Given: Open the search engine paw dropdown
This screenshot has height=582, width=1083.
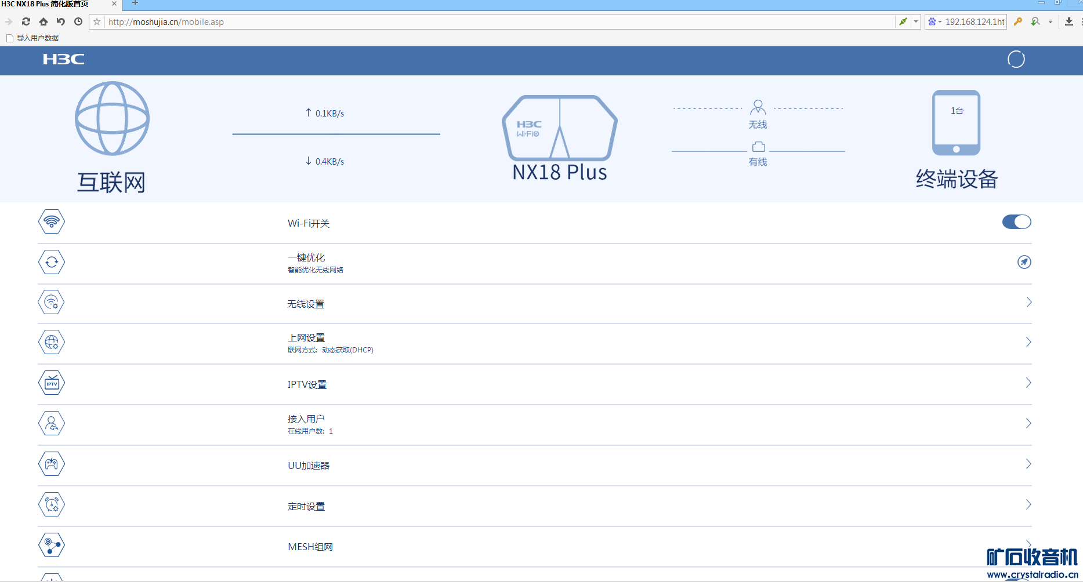Looking at the screenshot, I should pyautogui.click(x=934, y=21).
